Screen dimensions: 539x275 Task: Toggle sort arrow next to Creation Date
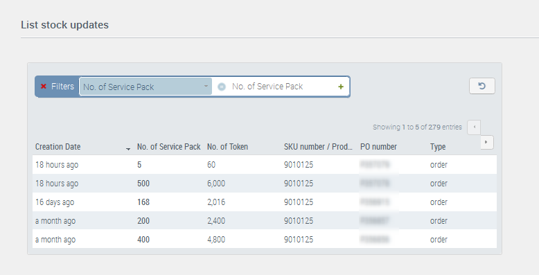[x=128, y=149]
